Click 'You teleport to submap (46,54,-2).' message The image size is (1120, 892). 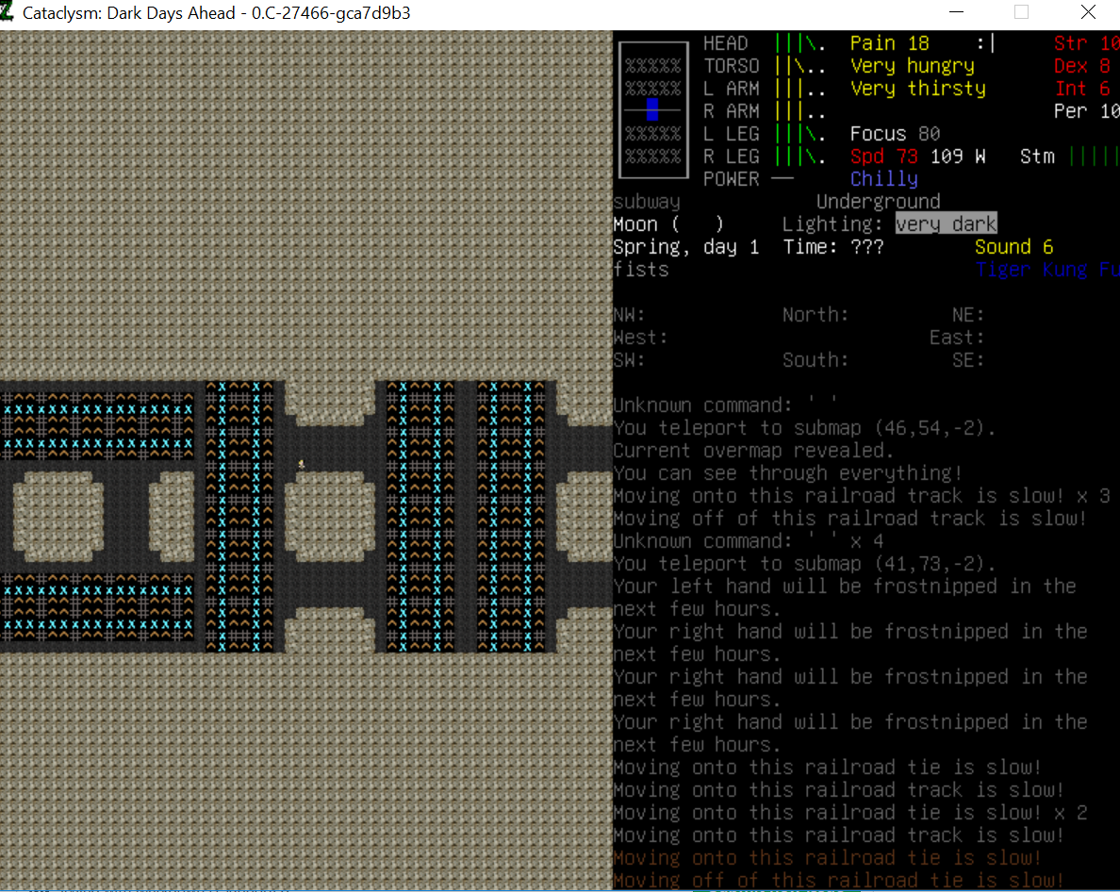(x=804, y=428)
